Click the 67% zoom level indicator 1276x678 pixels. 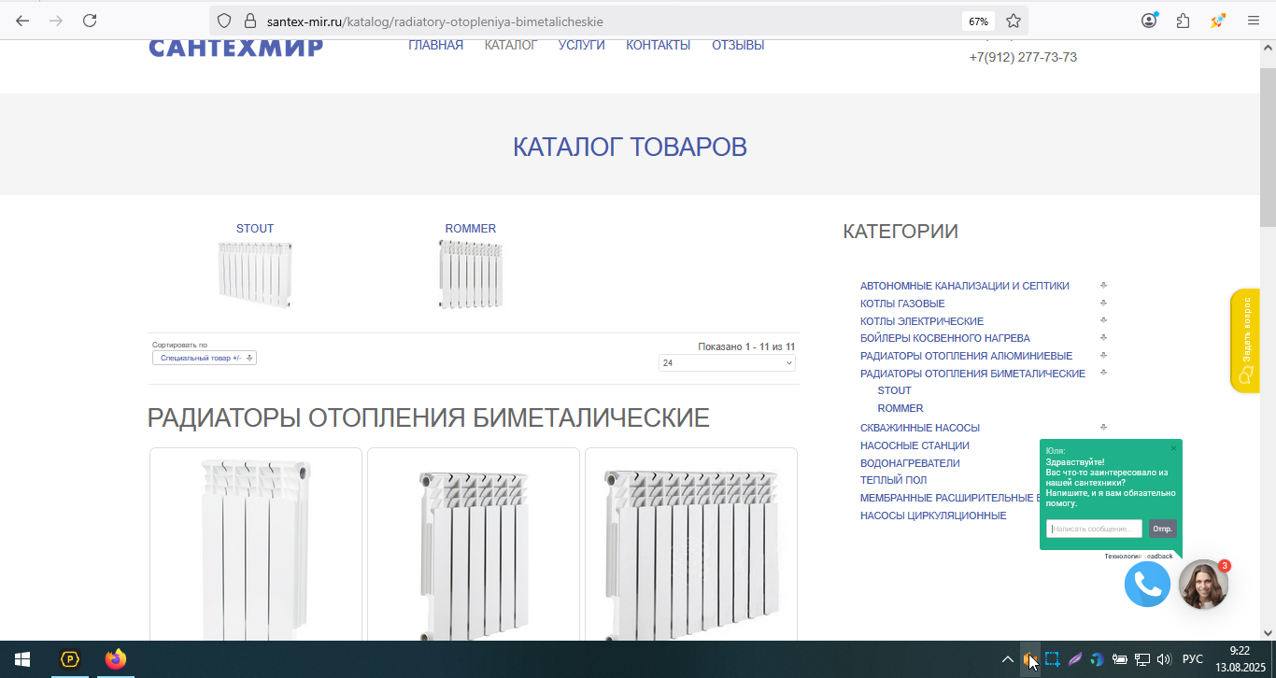978,21
